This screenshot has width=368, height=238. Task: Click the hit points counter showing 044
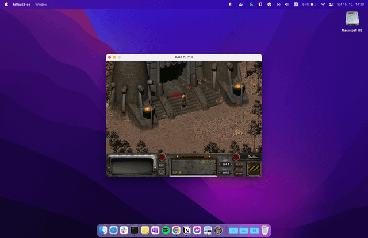tap(226, 165)
